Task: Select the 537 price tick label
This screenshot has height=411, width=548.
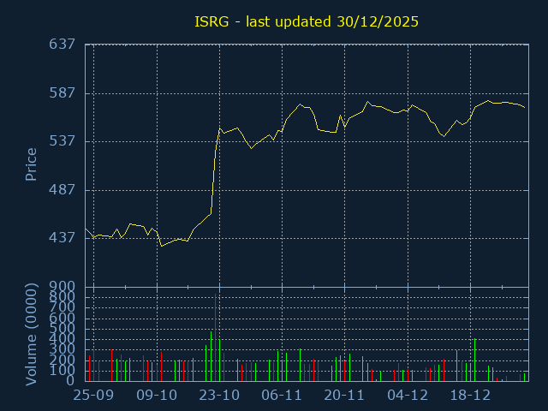Action: coord(63,140)
